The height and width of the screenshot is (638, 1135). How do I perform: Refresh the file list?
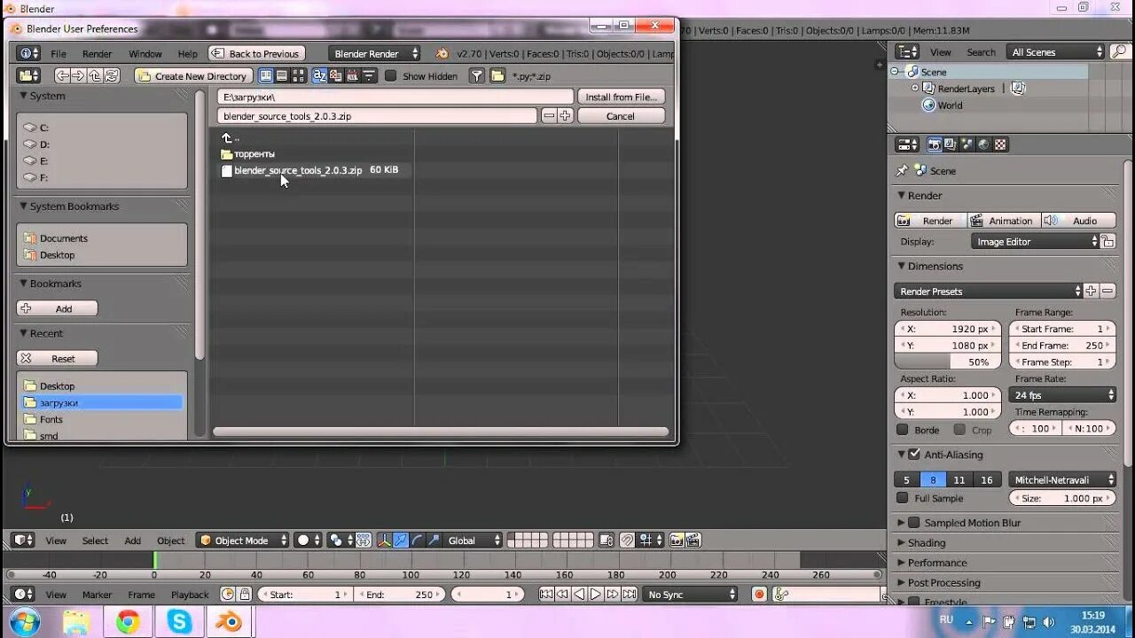tap(111, 76)
